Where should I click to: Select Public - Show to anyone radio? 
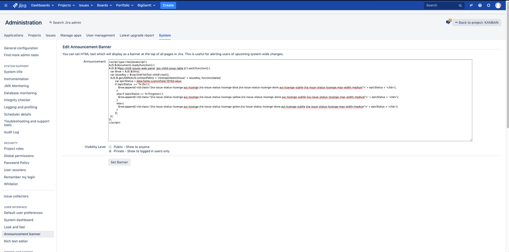click(110, 147)
